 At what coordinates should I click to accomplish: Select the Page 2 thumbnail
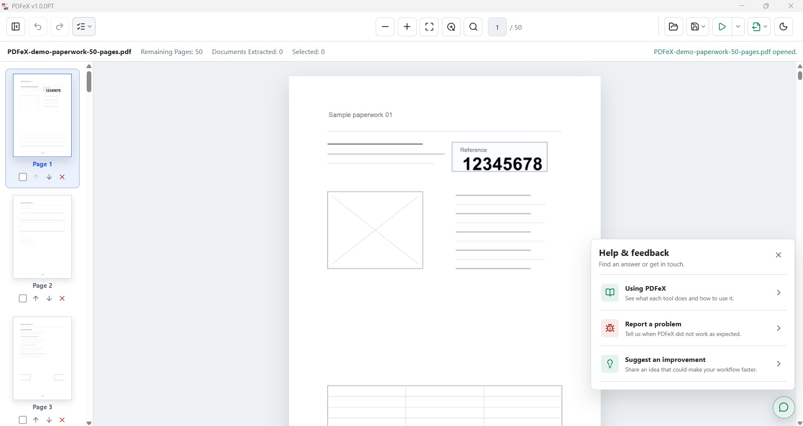(42, 237)
